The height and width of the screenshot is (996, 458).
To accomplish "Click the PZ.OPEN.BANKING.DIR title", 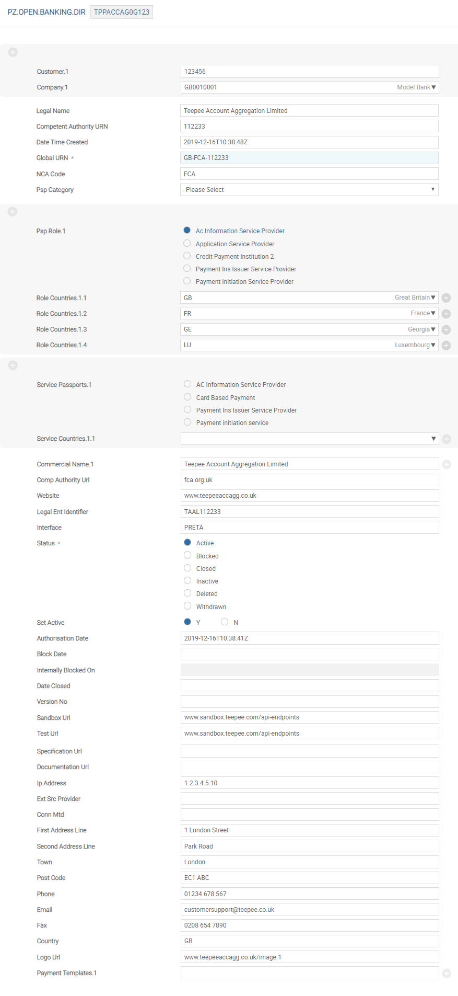I will 46,12.
